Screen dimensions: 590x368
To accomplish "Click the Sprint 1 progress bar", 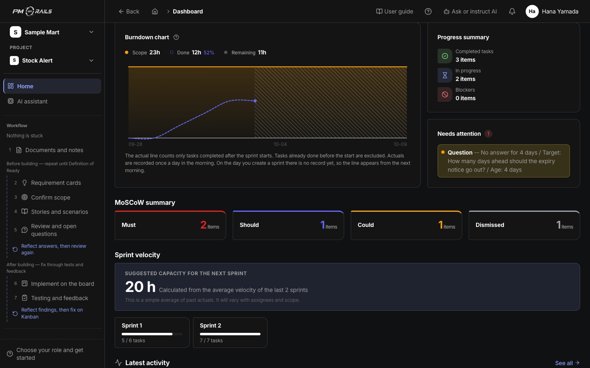I will (152, 334).
